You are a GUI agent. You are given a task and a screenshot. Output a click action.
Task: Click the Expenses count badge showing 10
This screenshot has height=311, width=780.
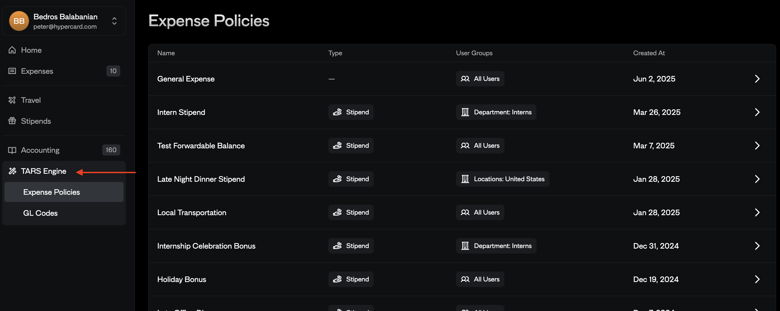pyautogui.click(x=113, y=71)
